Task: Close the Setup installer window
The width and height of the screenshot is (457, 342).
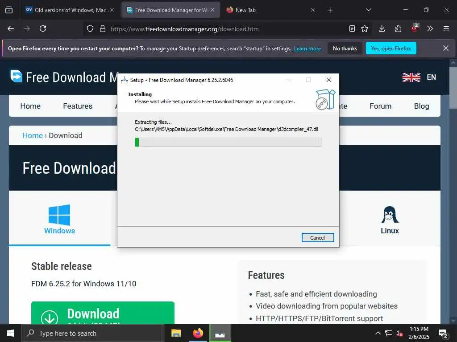Action: click(x=329, y=80)
